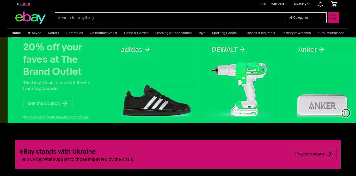This screenshot has height=176, width=356.
Task: Open the Electronics category
Action: coord(74,33)
